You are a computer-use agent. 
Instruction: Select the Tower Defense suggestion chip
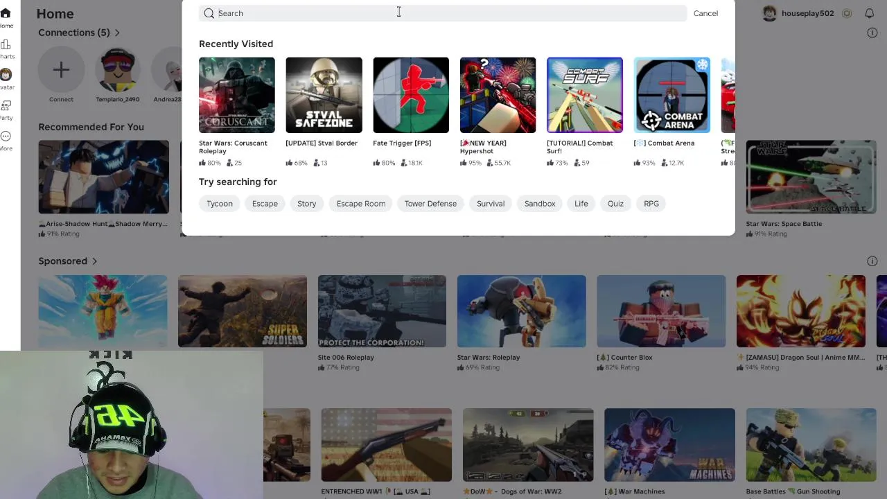430,204
